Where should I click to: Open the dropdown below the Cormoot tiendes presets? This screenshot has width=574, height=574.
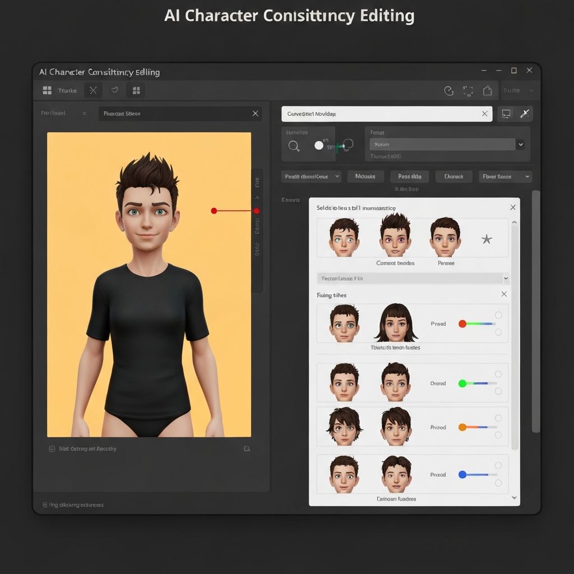[x=413, y=278]
